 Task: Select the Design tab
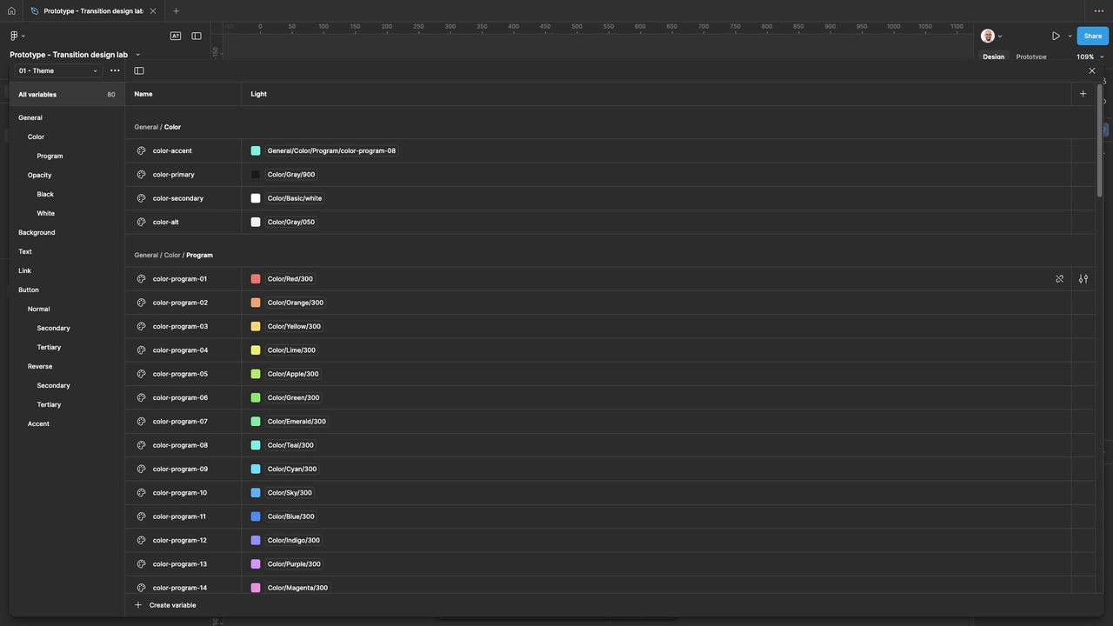pos(993,57)
